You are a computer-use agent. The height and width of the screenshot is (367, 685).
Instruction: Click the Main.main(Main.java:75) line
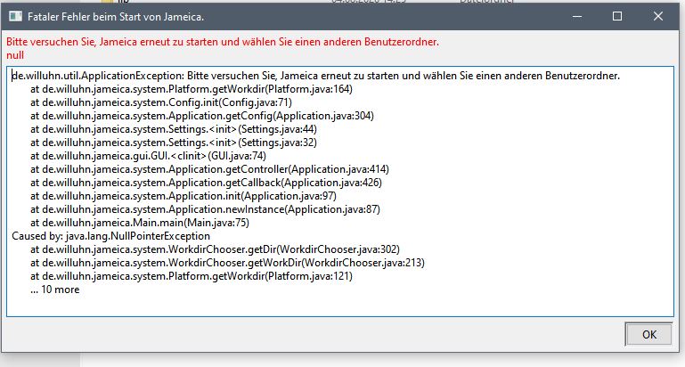point(139,222)
